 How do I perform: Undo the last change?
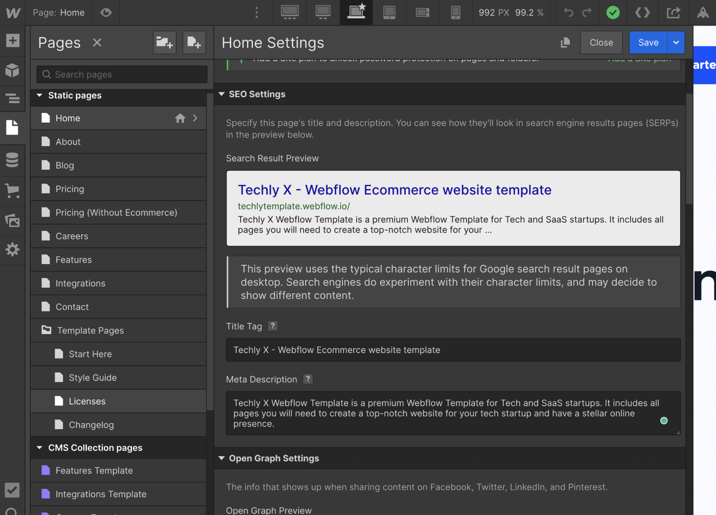(x=568, y=12)
